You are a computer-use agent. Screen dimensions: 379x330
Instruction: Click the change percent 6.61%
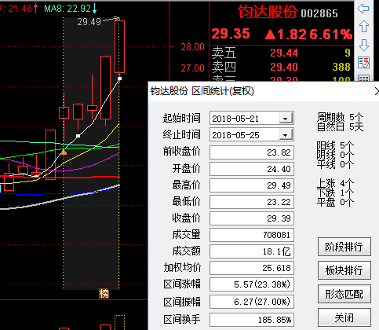(x=330, y=35)
